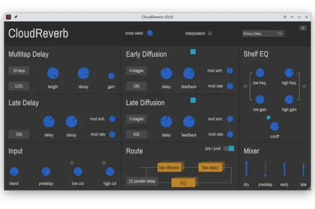Click the Early Diffusion mod amt. knob
This screenshot has width=315, height=209.
(230, 71)
